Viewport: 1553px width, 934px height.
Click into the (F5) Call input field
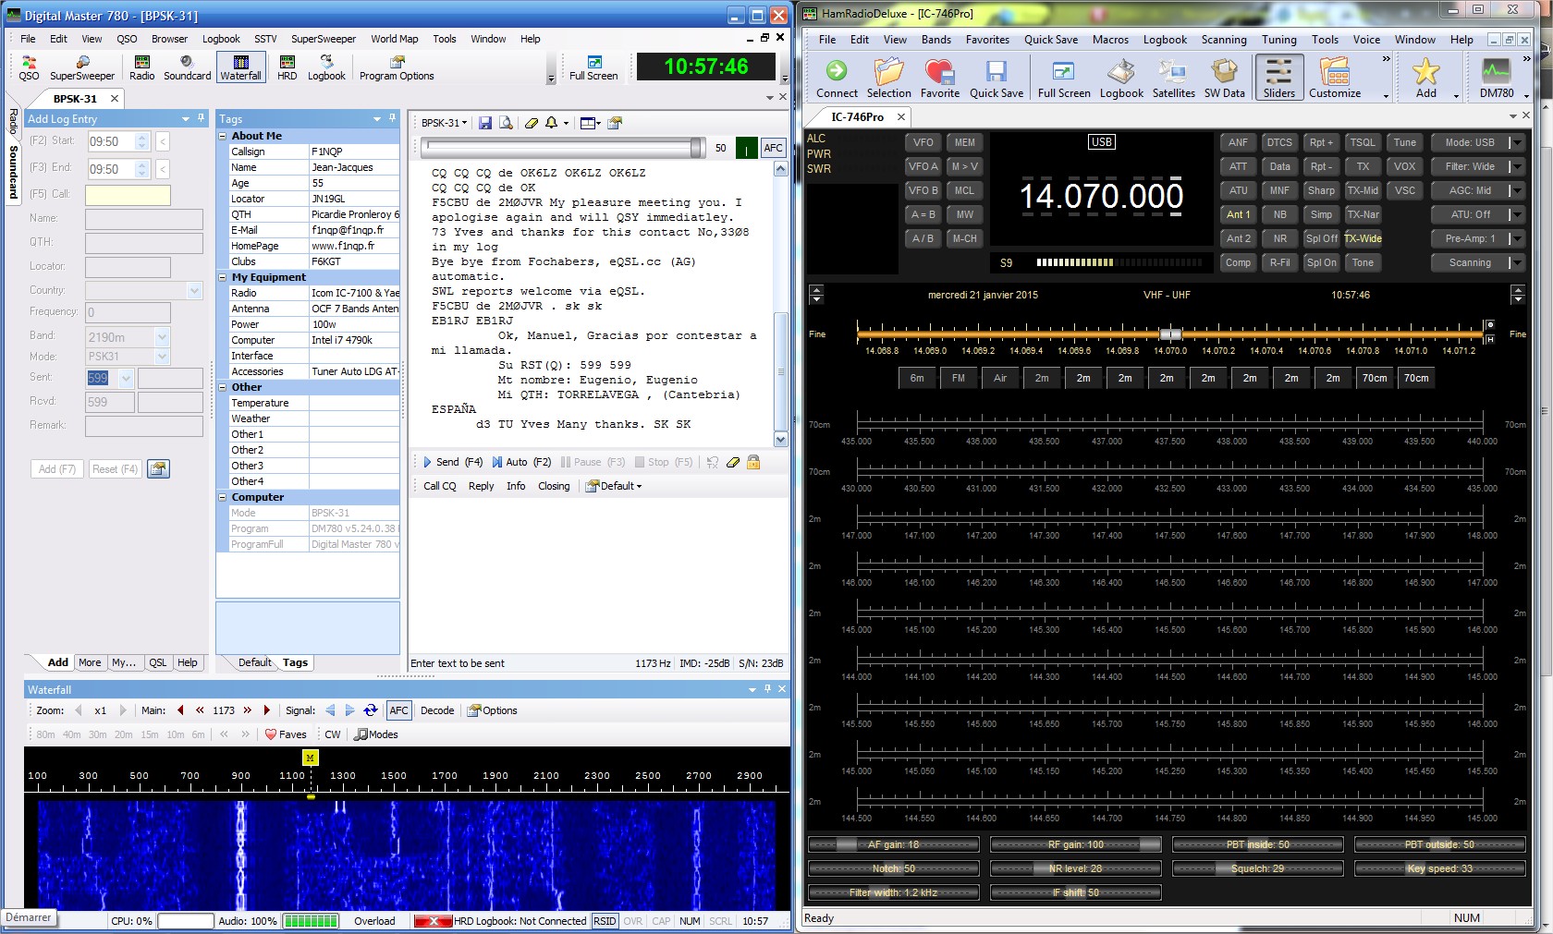(x=128, y=195)
